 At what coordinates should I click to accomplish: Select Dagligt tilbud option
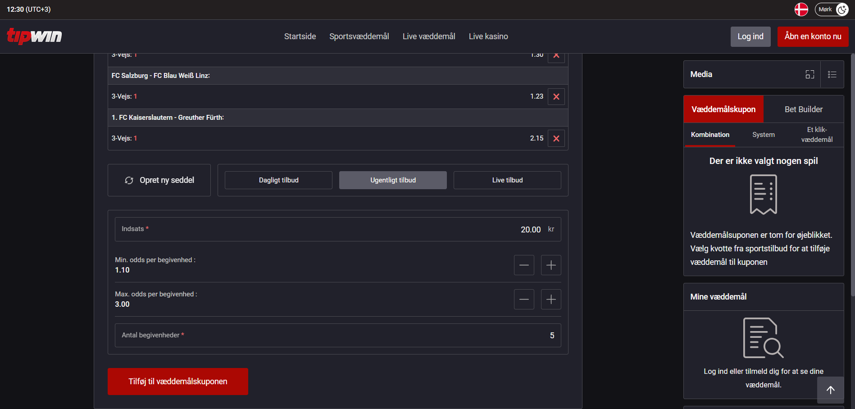[278, 180]
